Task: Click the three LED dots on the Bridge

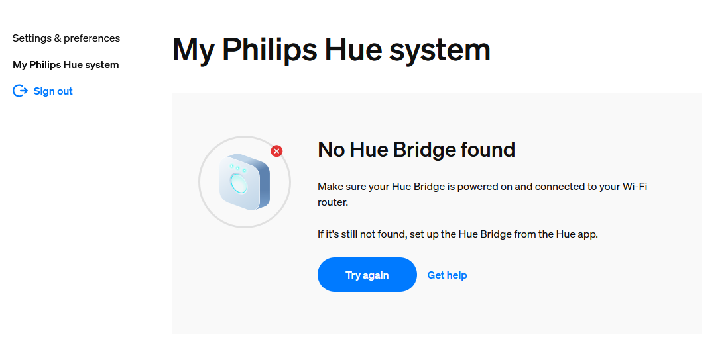Action: point(237,168)
